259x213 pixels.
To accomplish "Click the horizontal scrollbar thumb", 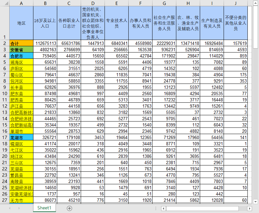I will tap(202, 209).
